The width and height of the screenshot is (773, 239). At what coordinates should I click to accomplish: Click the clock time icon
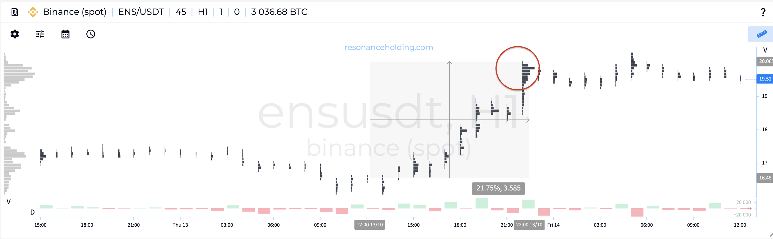pyautogui.click(x=91, y=34)
